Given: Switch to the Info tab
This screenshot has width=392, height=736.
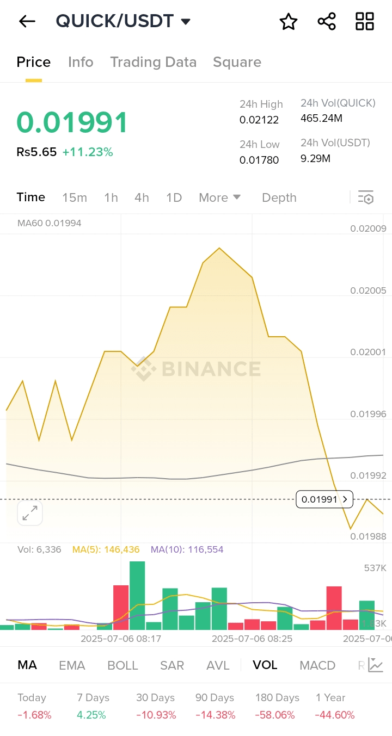Looking at the screenshot, I should tap(81, 62).
